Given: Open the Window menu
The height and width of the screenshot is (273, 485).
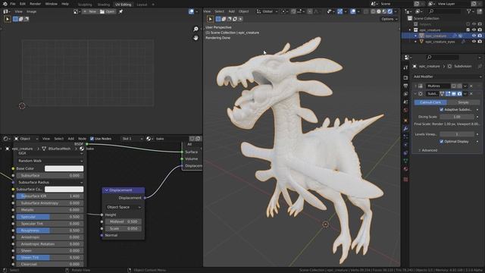Looking at the screenshot, I should click(51, 4).
